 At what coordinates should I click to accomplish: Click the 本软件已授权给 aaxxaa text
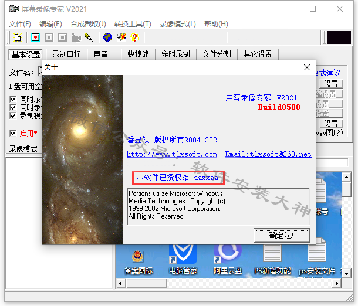click(x=178, y=177)
